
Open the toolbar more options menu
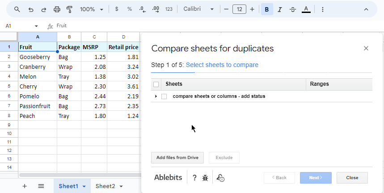pyautogui.click(x=322, y=9)
